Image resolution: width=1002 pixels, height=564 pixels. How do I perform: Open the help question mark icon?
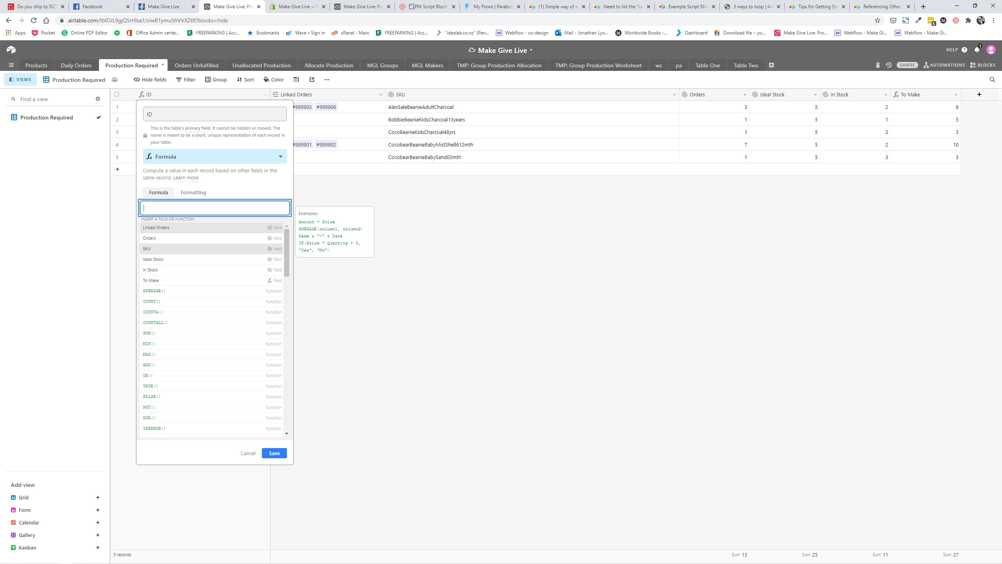point(964,50)
